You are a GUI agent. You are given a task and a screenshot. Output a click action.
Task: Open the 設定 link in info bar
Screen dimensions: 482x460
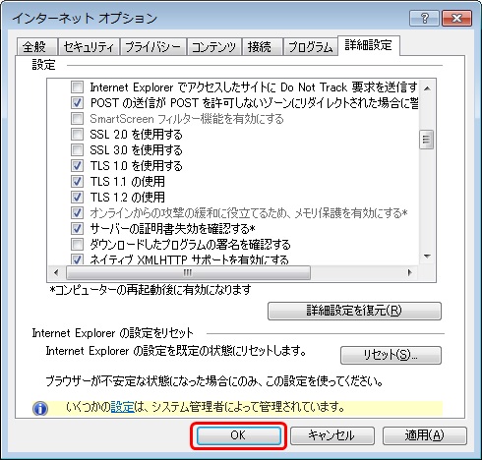[122, 407]
